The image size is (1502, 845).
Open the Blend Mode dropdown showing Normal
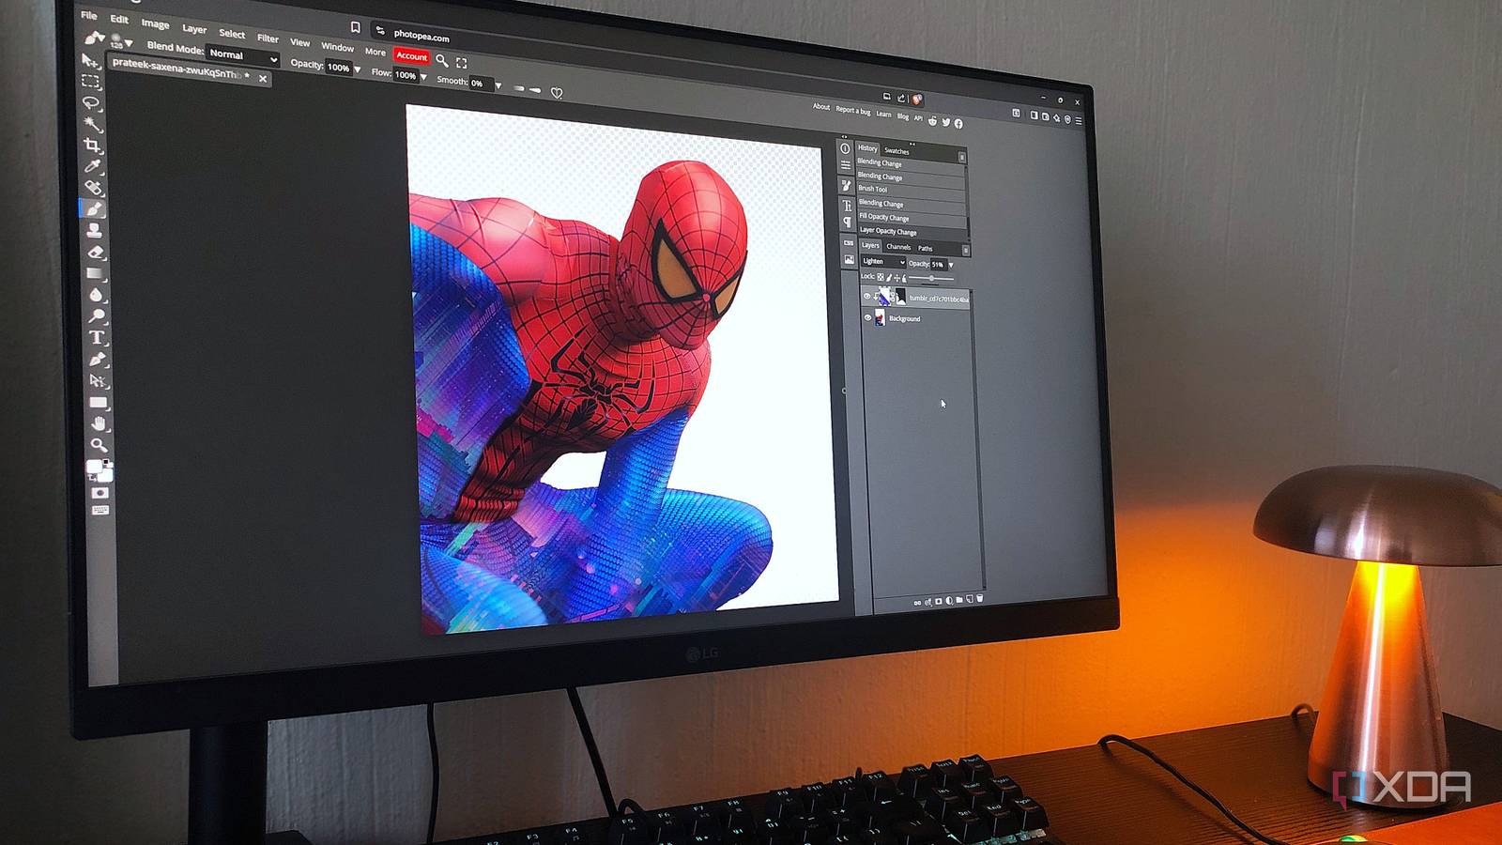239,55
